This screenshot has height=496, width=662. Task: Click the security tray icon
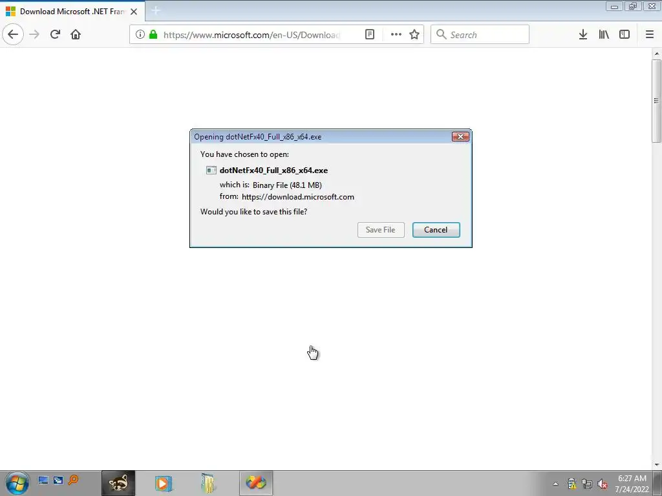[x=571, y=484]
